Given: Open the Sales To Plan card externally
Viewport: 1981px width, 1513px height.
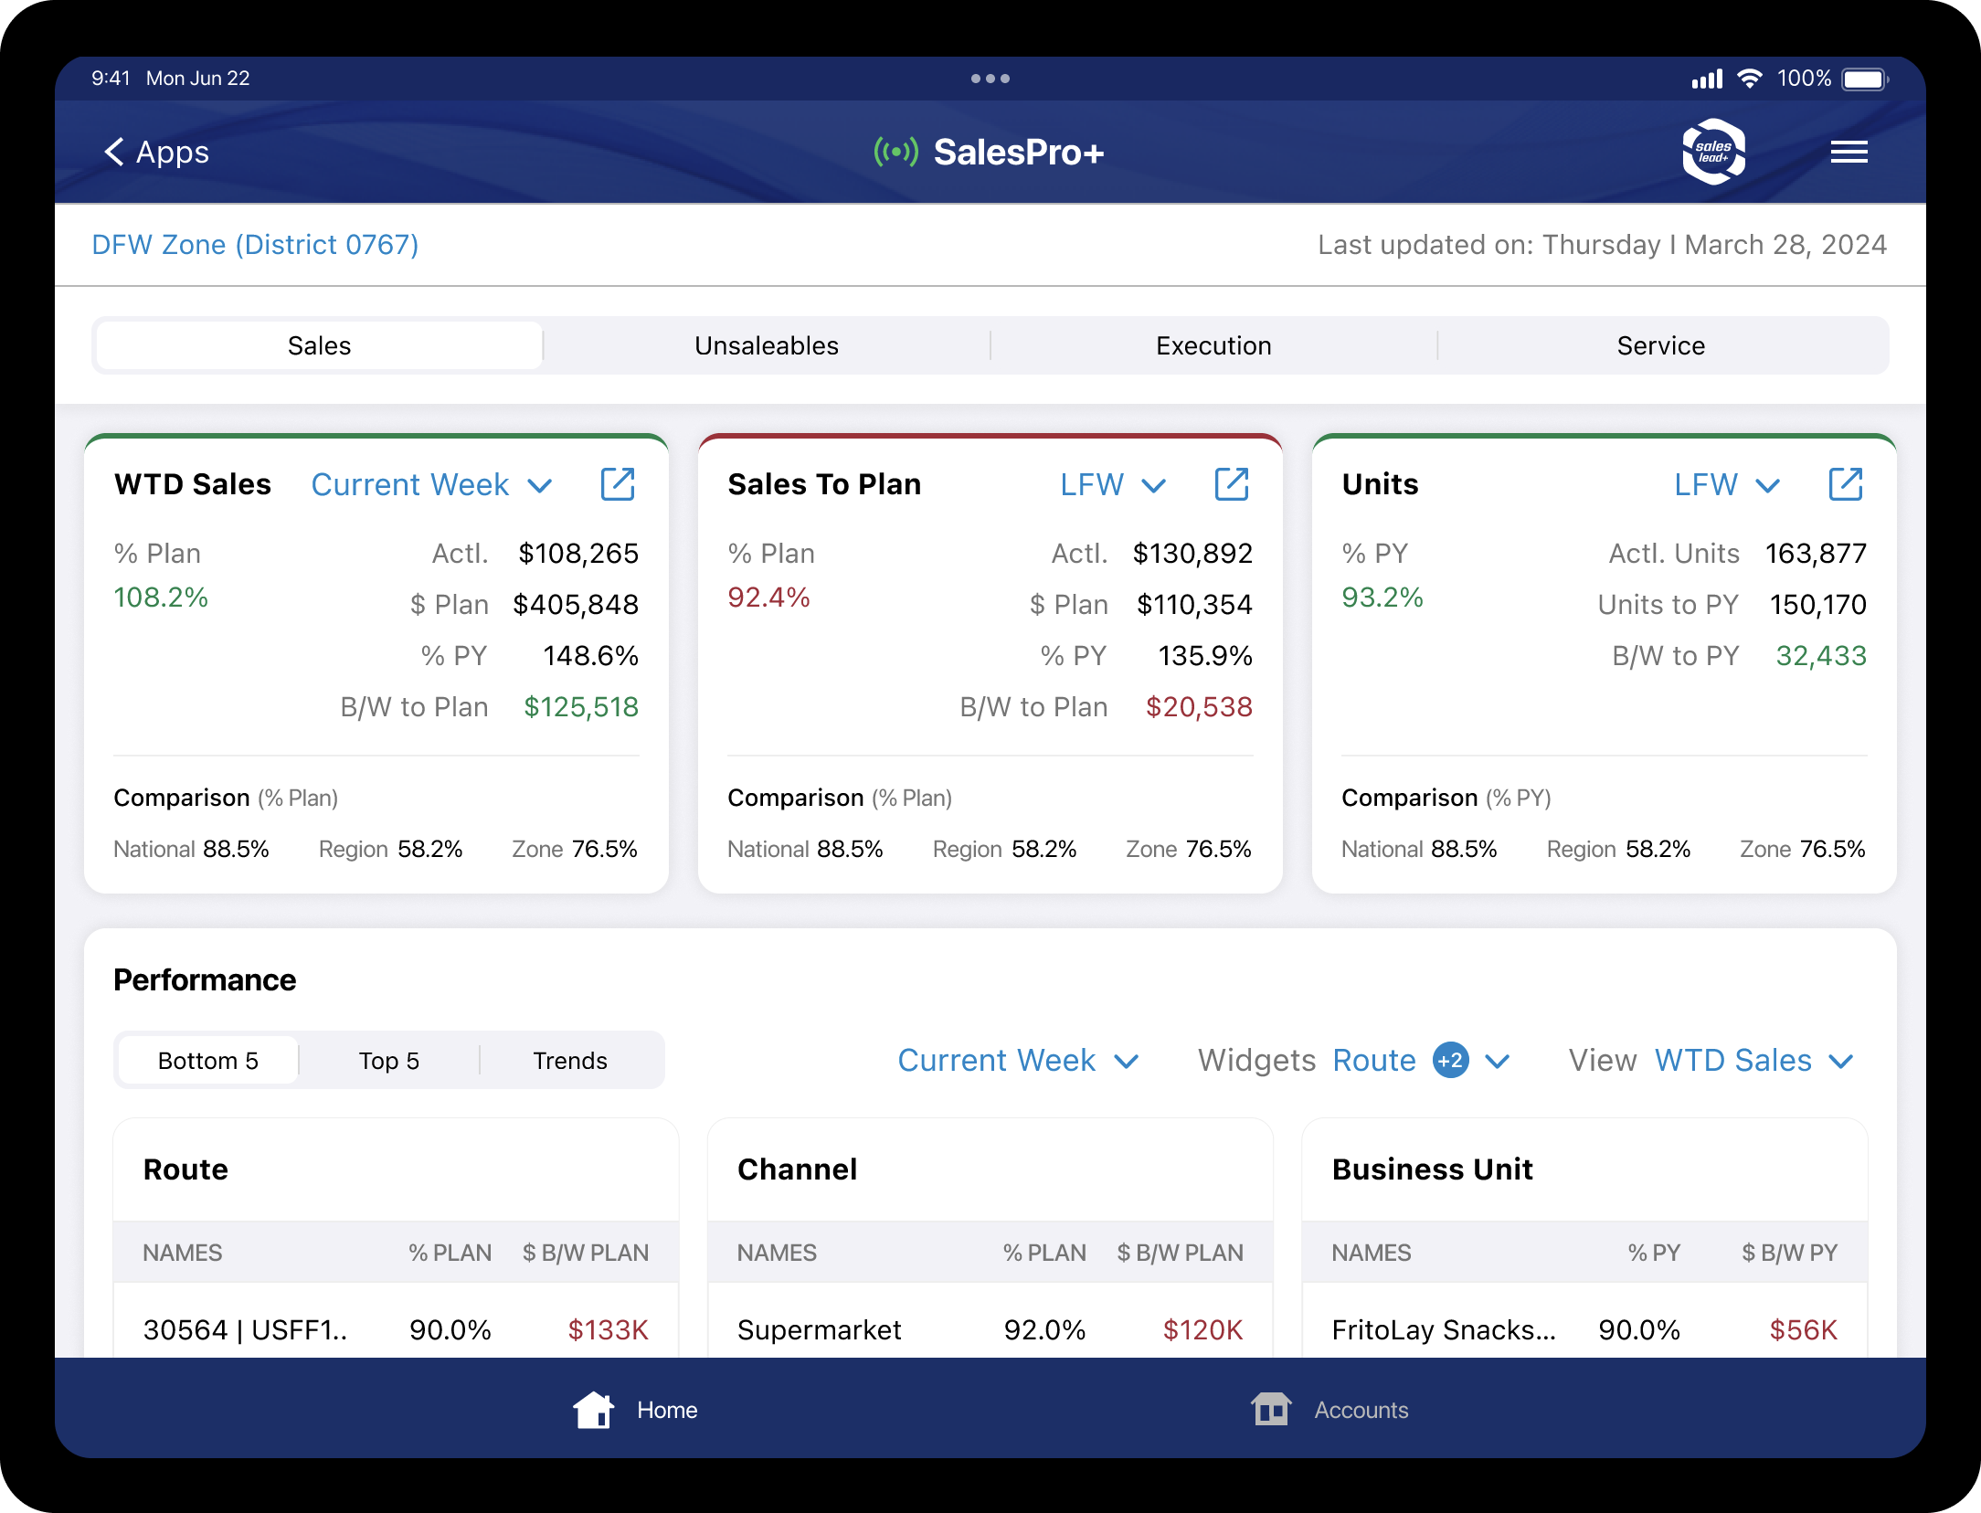Looking at the screenshot, I should 1232,484.
